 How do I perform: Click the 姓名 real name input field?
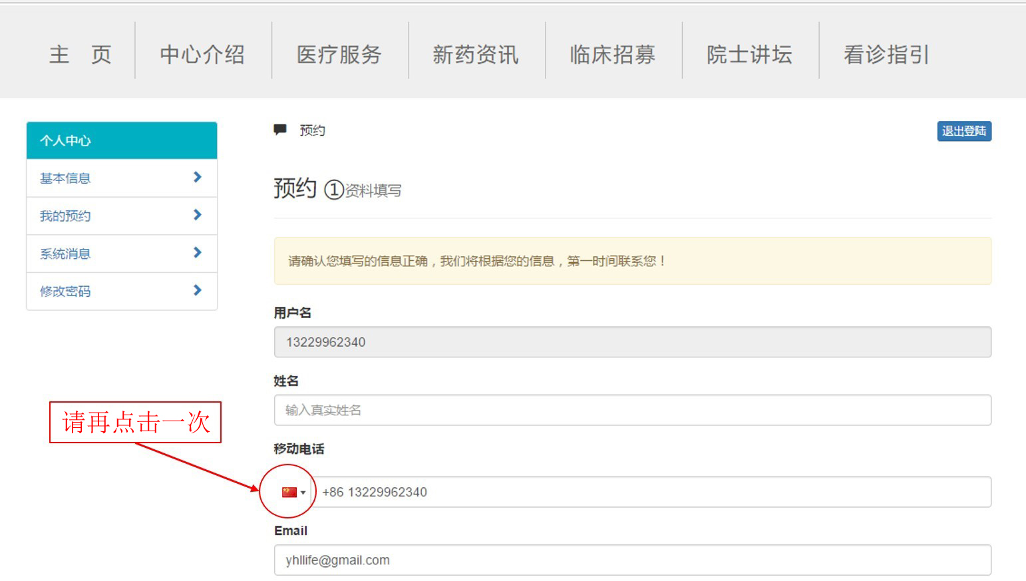633,410
